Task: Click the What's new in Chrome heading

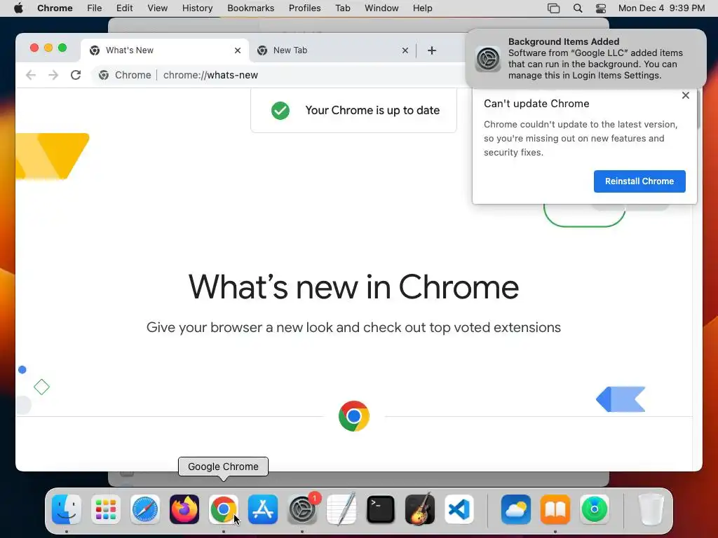Action: tap(353, 287)
